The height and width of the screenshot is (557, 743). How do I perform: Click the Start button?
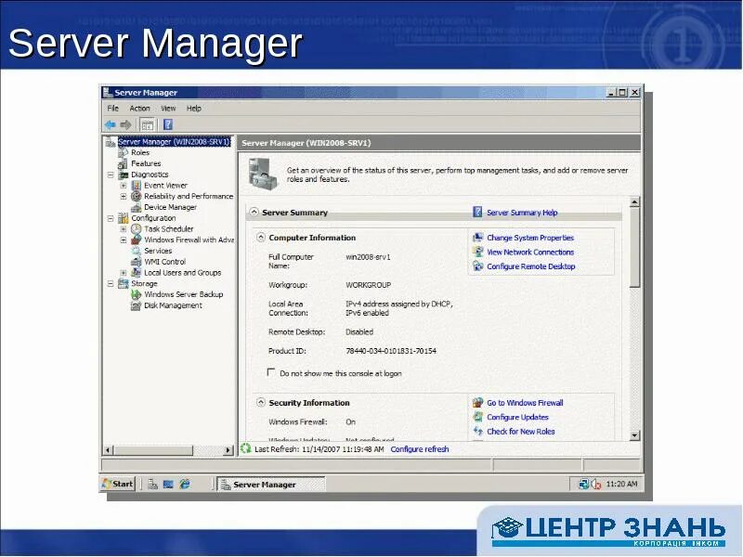click(118, 484)
